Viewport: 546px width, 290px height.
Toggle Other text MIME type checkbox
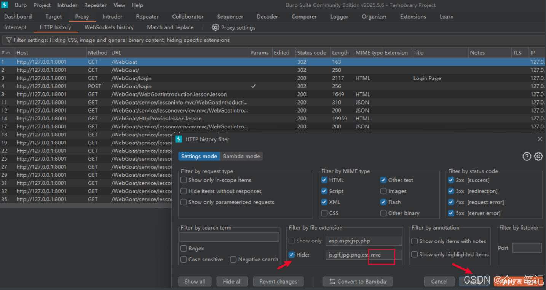point(383,180)
